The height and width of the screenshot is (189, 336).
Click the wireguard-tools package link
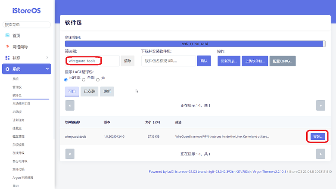click(75, 136)
